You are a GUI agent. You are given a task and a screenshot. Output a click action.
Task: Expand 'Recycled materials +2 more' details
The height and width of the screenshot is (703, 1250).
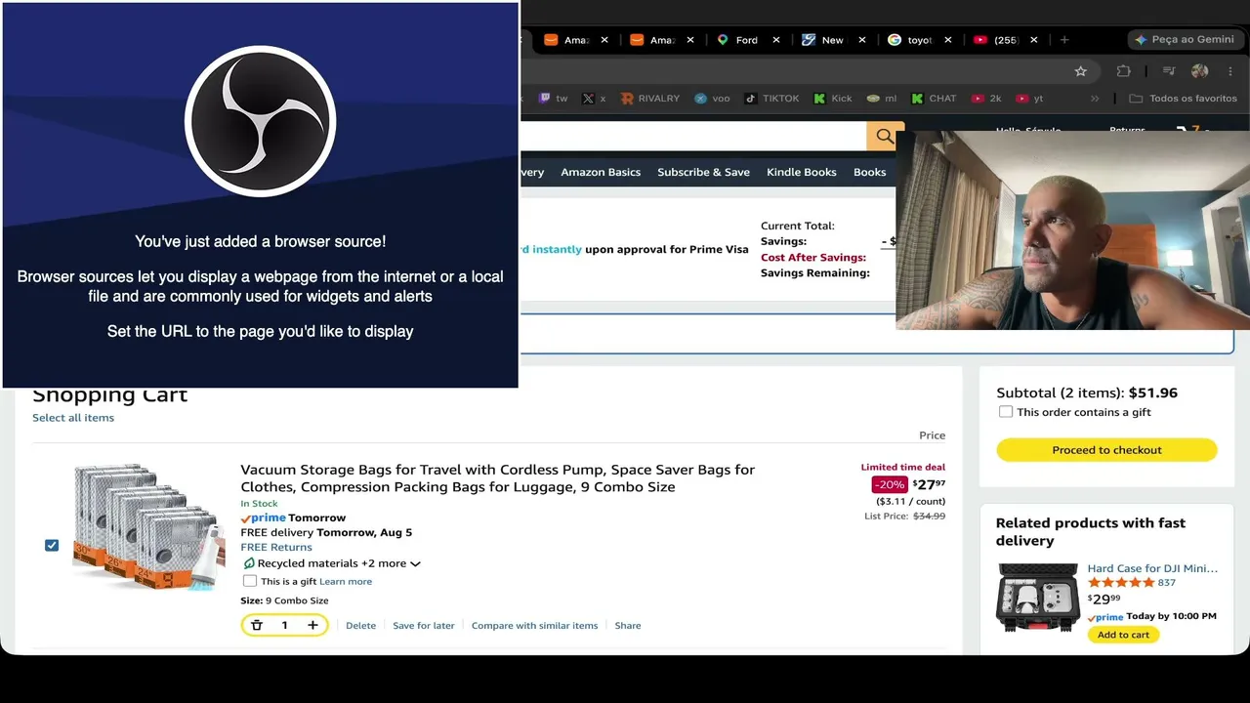coord(332,563)
